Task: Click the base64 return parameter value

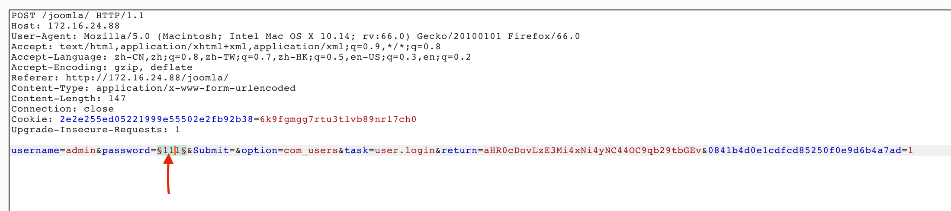Action: [592, 150]
